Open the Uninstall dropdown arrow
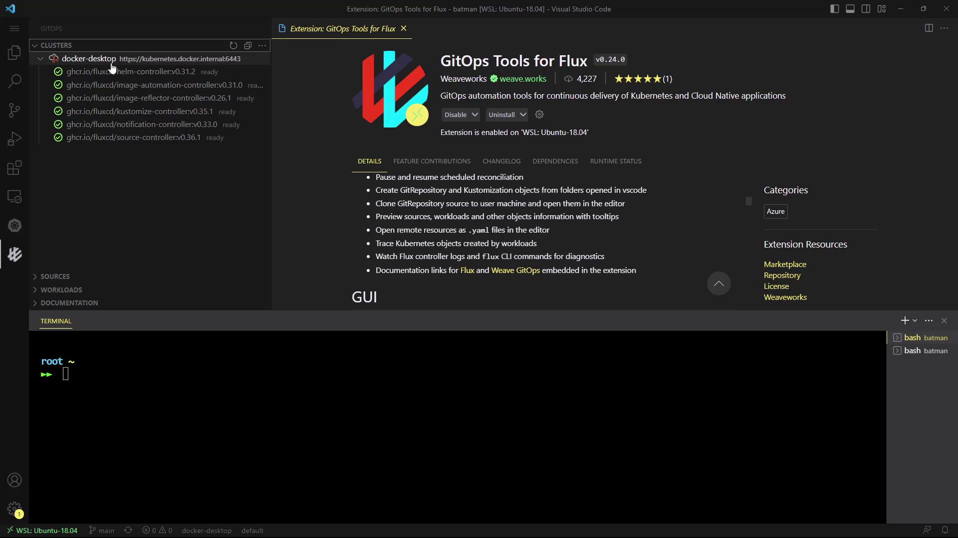The image size is (958, 538). click(523, 115)
